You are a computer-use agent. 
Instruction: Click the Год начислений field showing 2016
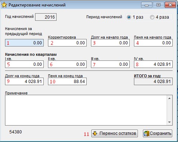(x=46, y=17)
